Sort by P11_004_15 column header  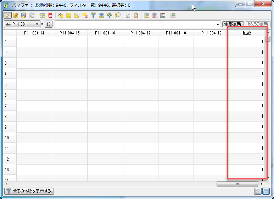point(69,33)
